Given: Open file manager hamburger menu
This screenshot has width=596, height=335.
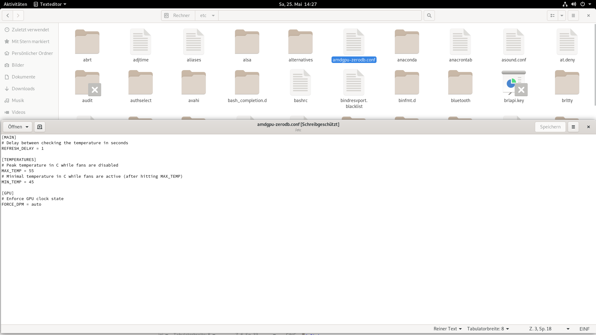Looking at the screenshot, I should pos(573,16).
